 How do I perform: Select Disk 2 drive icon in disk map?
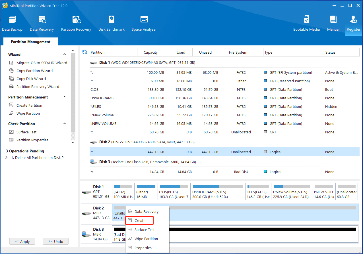[86, 213]
